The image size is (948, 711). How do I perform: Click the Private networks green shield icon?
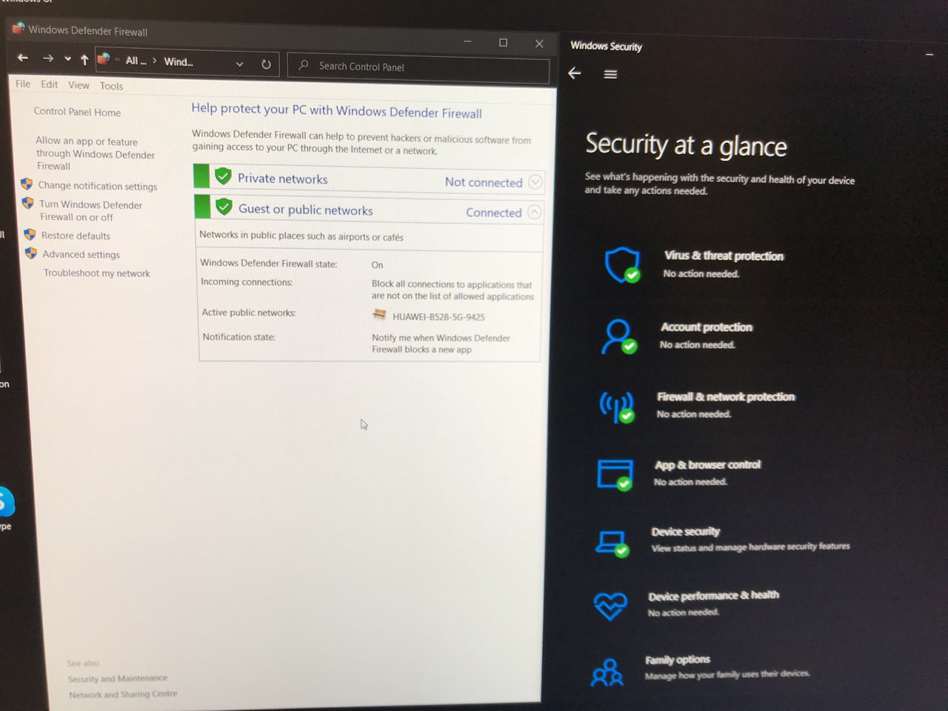223,176
